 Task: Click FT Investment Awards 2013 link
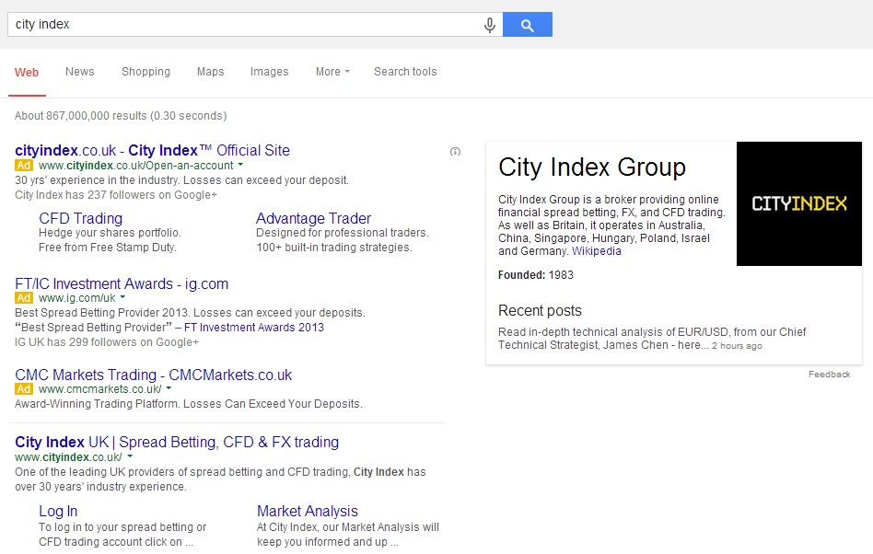click(x=254, y=327)
